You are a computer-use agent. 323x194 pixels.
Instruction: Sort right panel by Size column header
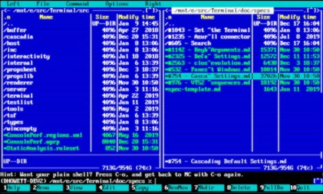pyautogui.click(x=263, y=17)
